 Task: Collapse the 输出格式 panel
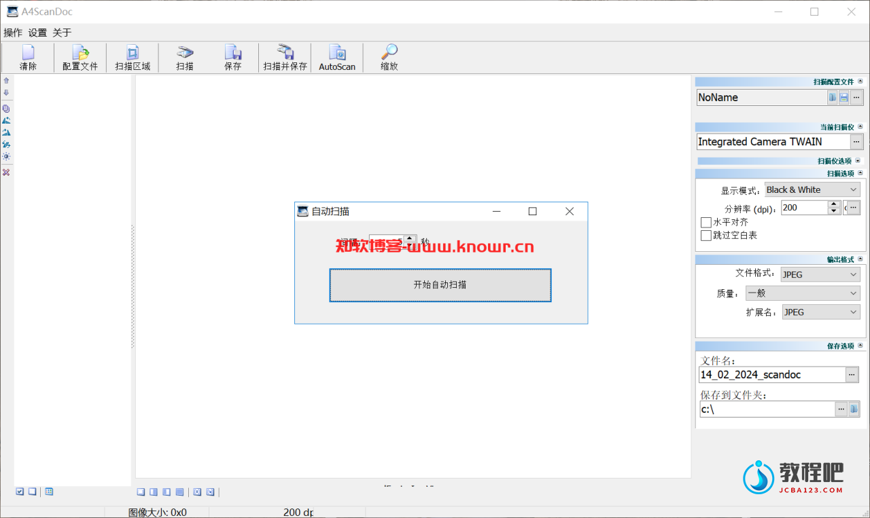[860, 259]
